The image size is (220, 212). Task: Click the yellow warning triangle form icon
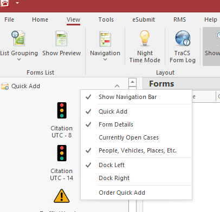click(x=62, y=196)
